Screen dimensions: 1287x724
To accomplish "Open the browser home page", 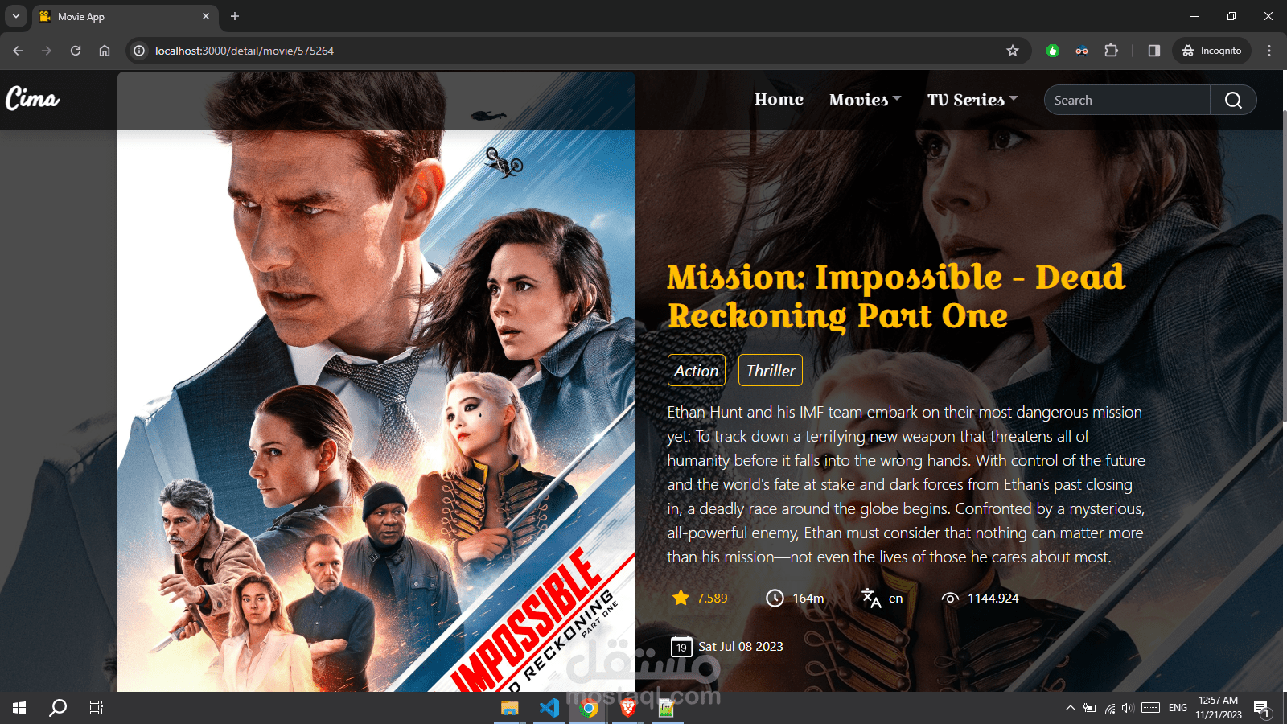I will [x=105, y=51].
